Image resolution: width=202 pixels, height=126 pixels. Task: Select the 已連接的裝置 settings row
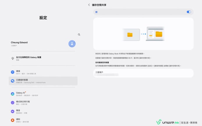[x=43, y=81]
